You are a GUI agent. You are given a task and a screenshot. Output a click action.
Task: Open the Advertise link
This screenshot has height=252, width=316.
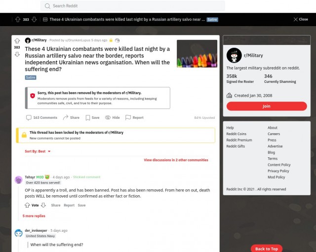(275, 146)
